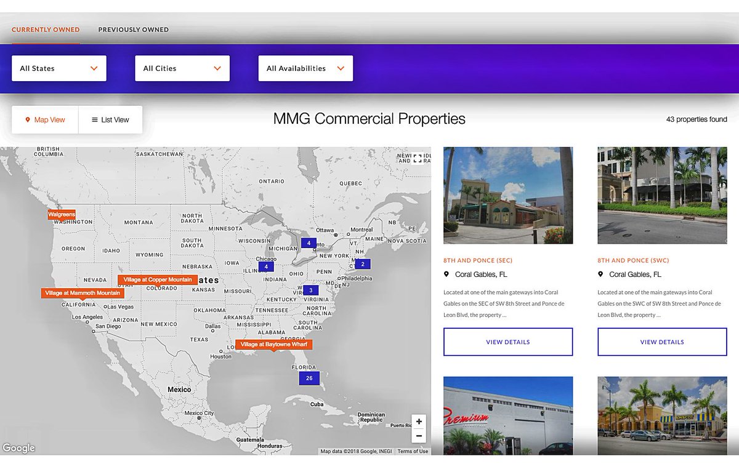739x469 pixels.
Task: Switch to the Currently Owned tab
Action: pyautogui.click(x=46, y=30)
